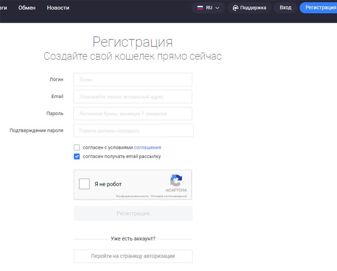Click the Пароль field label

(55, 113)
